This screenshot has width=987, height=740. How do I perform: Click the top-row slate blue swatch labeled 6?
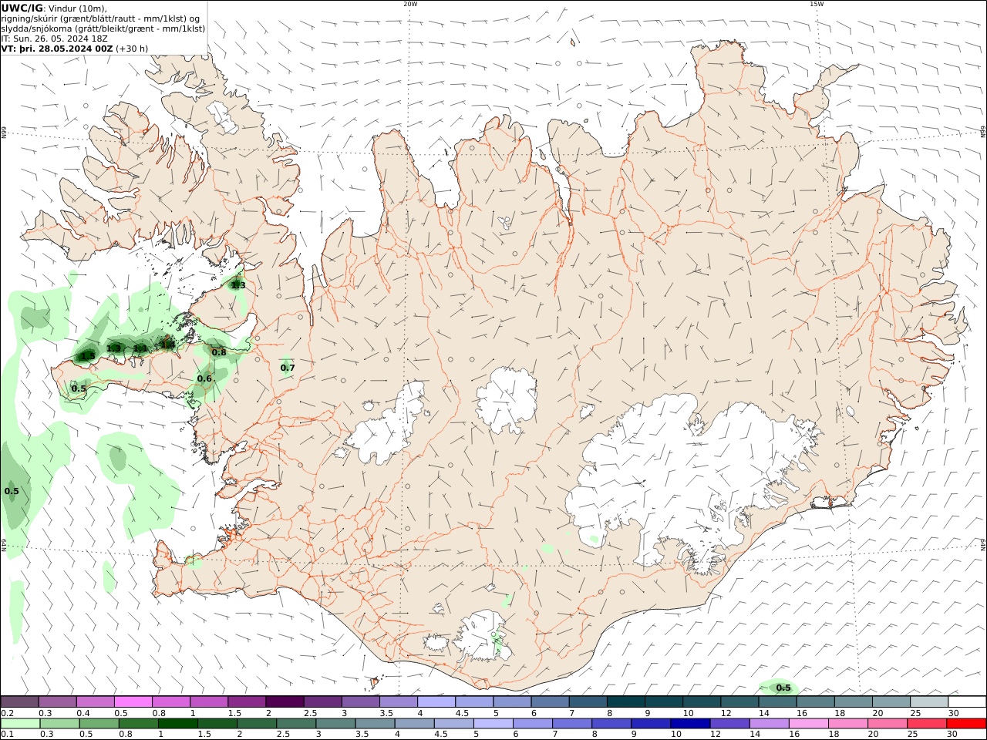549,701
